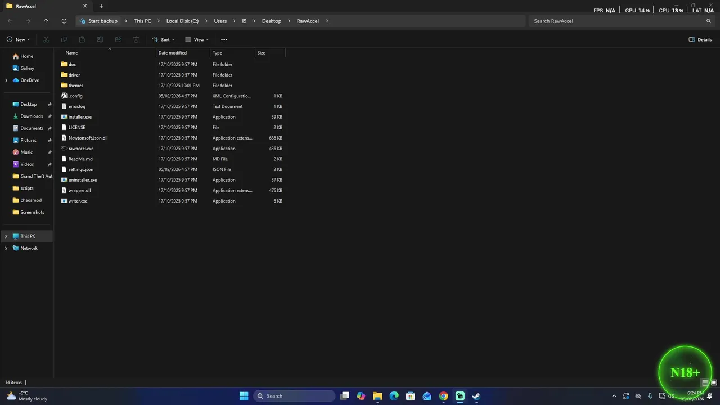Click the search magnifier icon
The image size is (720, 405).
[x=709, y=21]
